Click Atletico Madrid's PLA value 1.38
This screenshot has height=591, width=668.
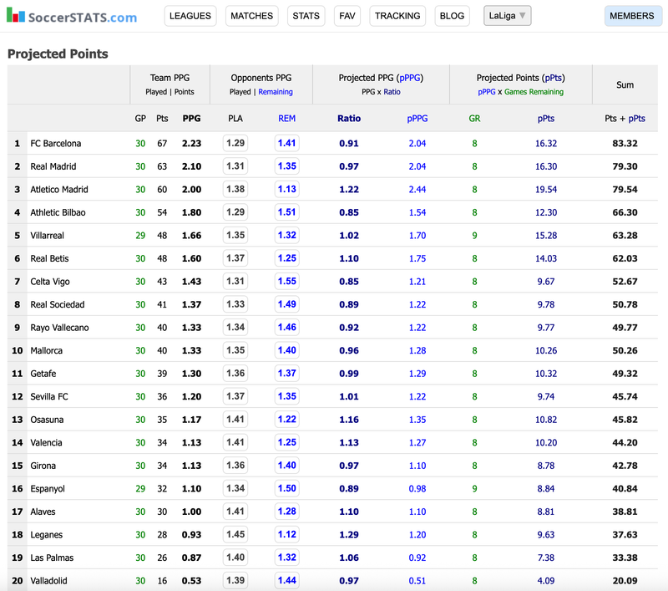(235, 190)
